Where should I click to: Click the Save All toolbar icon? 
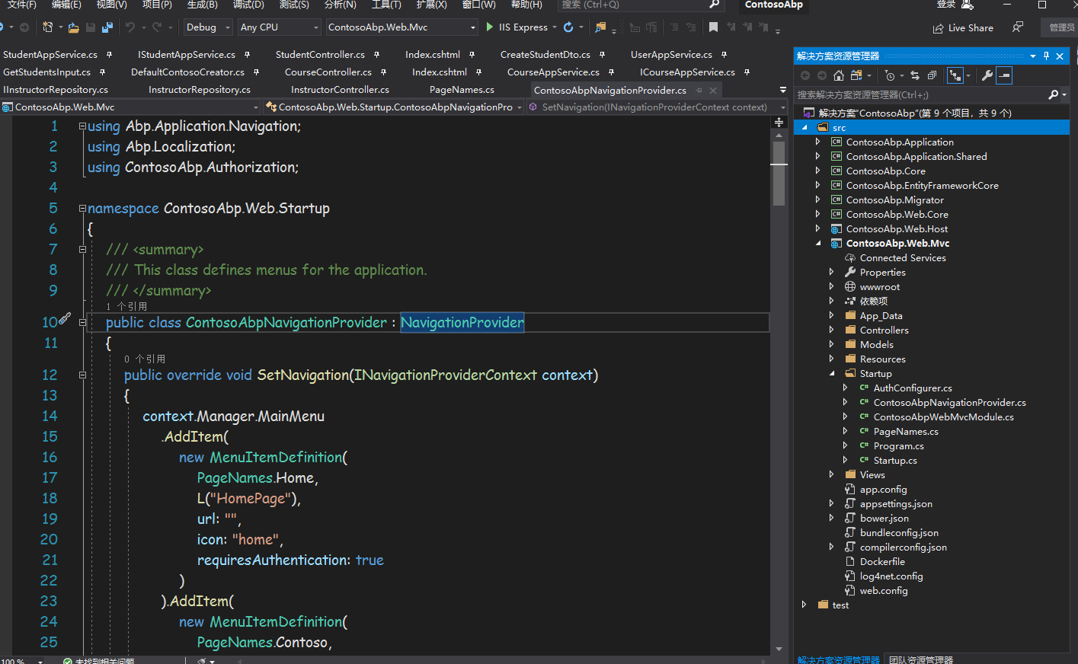(x=107, y=27)
